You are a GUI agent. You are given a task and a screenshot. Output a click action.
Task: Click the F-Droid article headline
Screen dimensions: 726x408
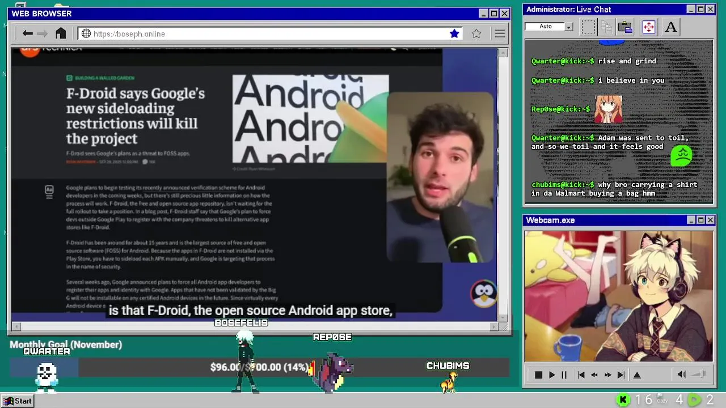135,116
